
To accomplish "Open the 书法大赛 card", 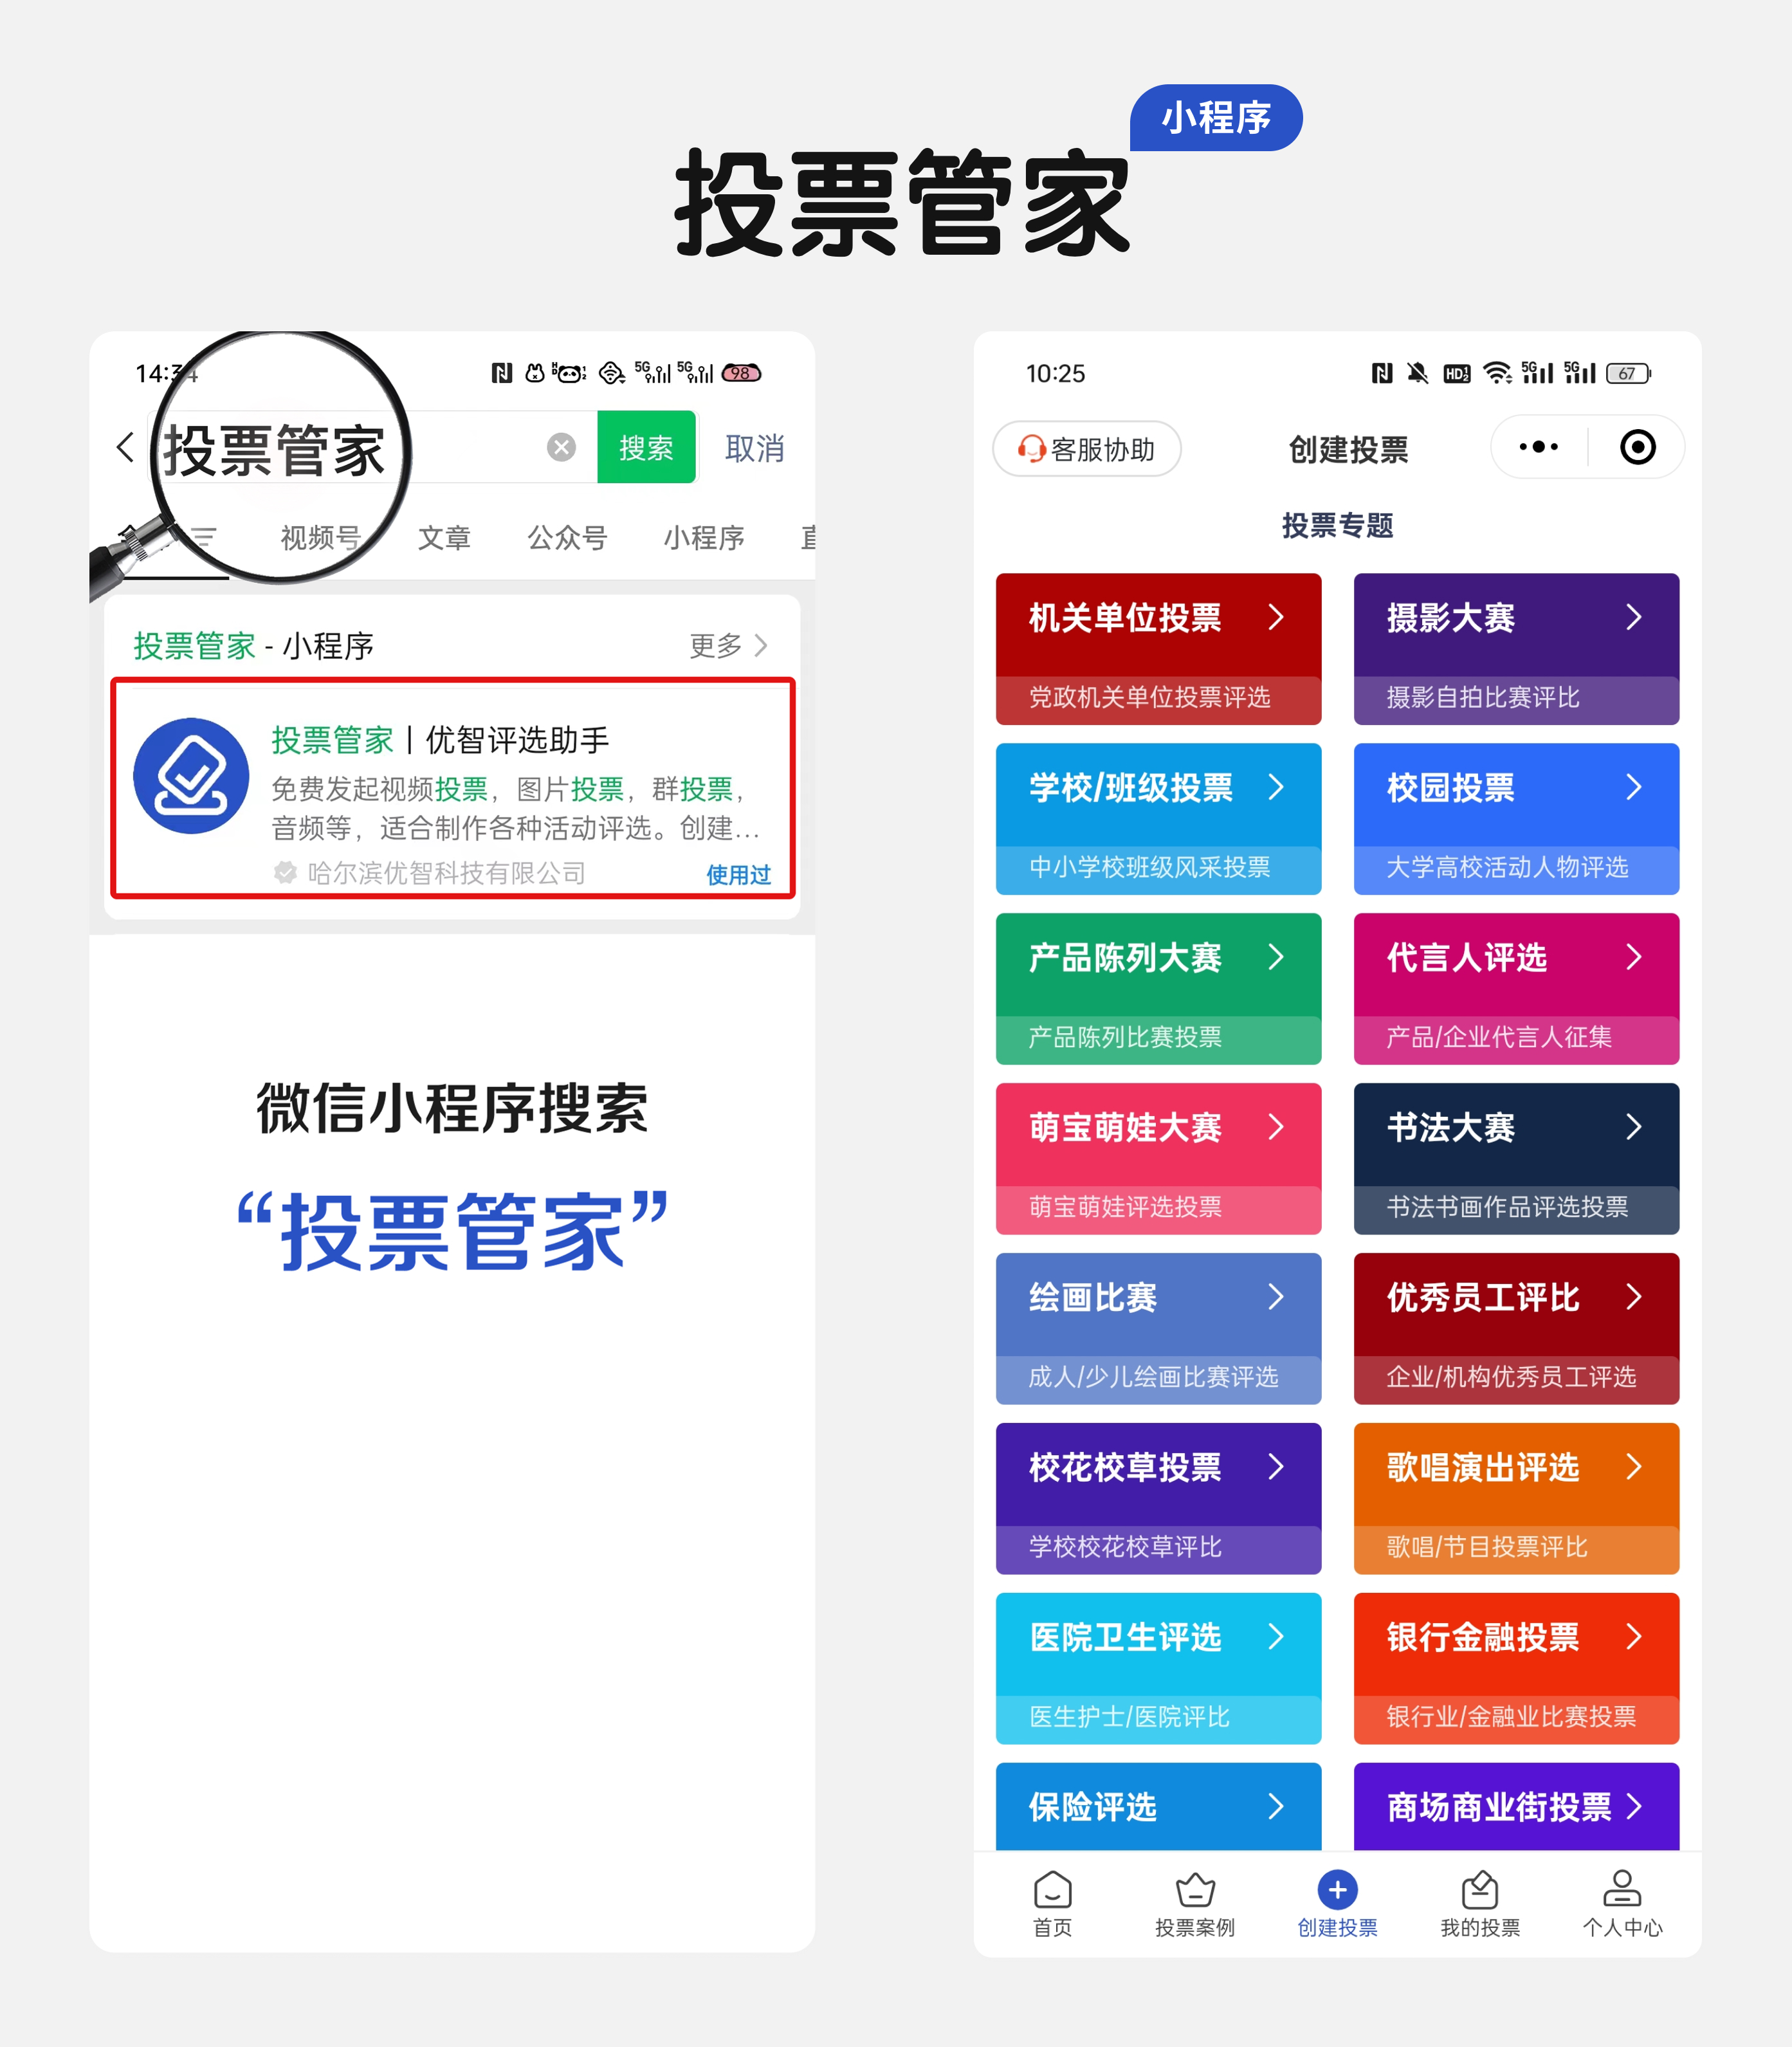I will click(1516, 1158).
